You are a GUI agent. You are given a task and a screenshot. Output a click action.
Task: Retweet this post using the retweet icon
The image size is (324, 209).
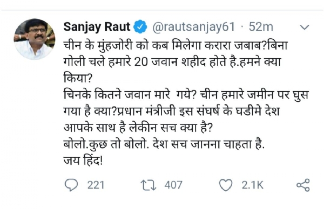148,185
